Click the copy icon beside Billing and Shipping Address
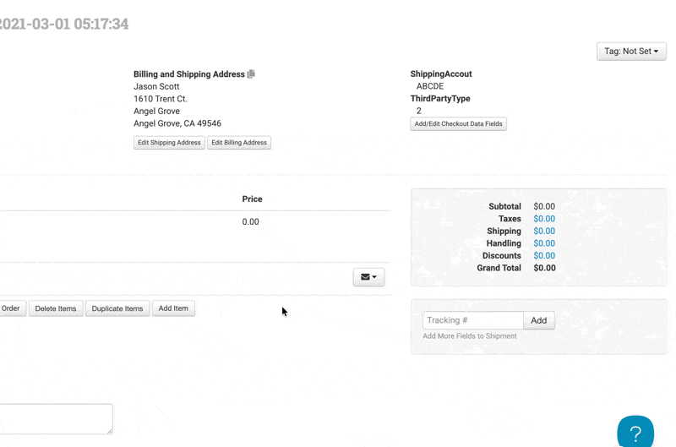Screen dimensions: 676x447 click(251, 74)
